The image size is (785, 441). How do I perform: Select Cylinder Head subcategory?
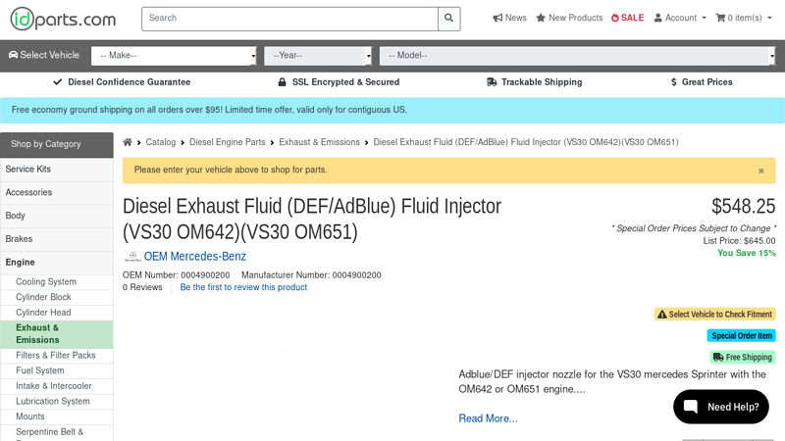(x=57, y=313)
